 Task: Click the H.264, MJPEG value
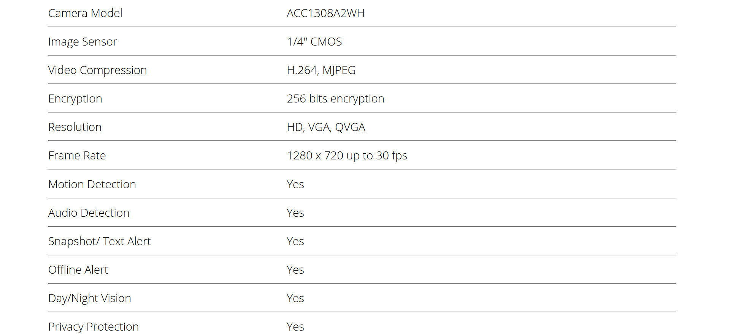321,70
